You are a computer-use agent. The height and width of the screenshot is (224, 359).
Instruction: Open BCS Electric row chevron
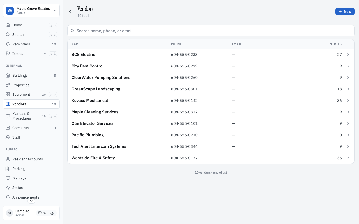(x=348, y=55)
